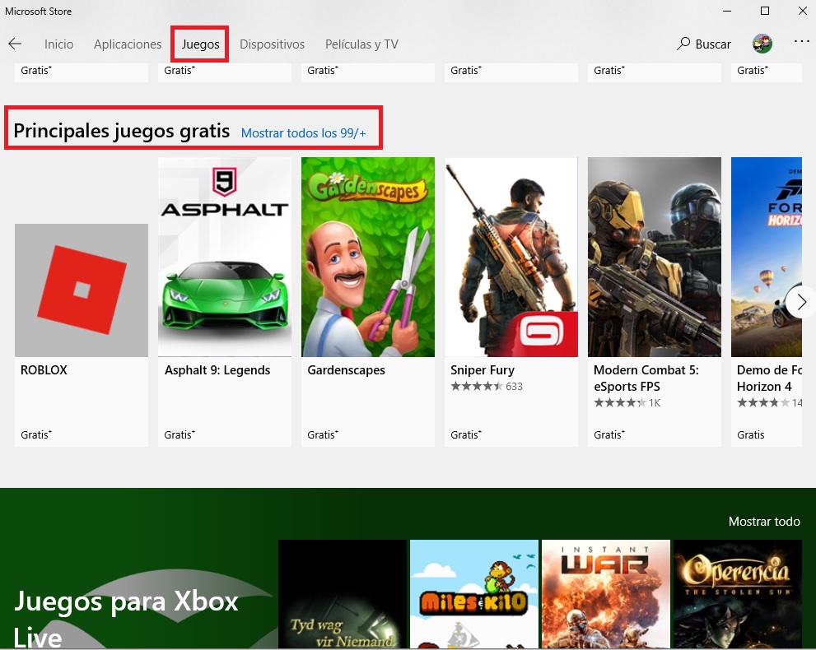The height and width of the screenshot is (650, 816).
Task: Open the Tyd wag vir Niemand tile
Action: [x=343, y=594]
